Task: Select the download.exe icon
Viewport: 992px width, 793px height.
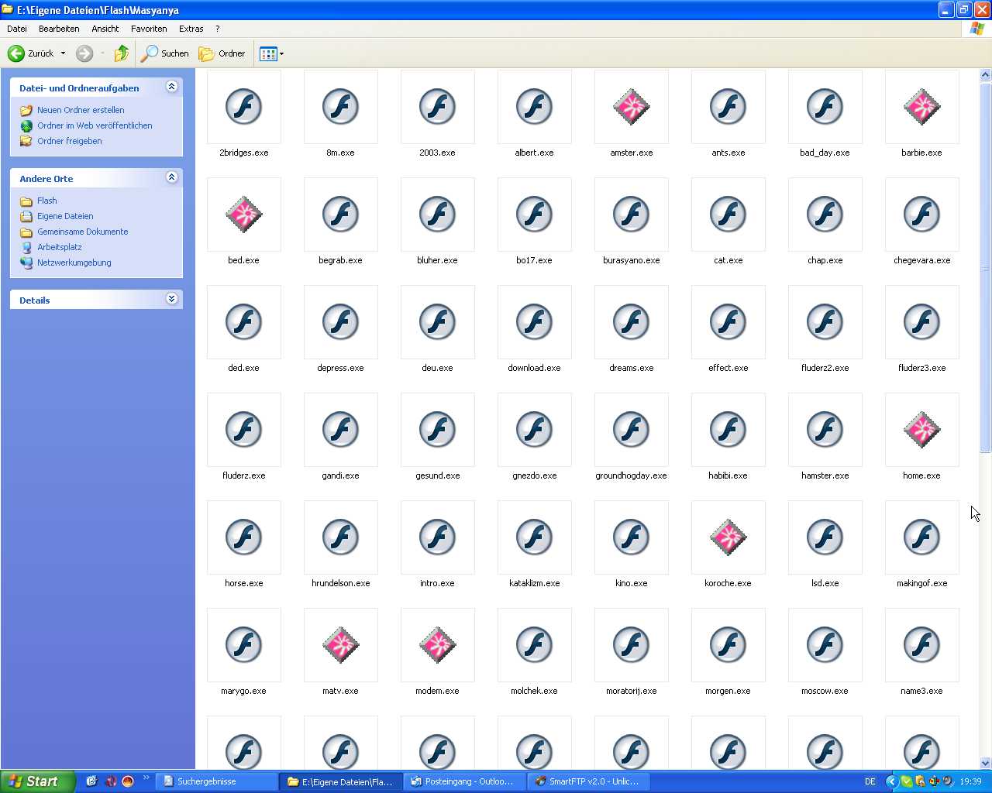Action: 535,322
